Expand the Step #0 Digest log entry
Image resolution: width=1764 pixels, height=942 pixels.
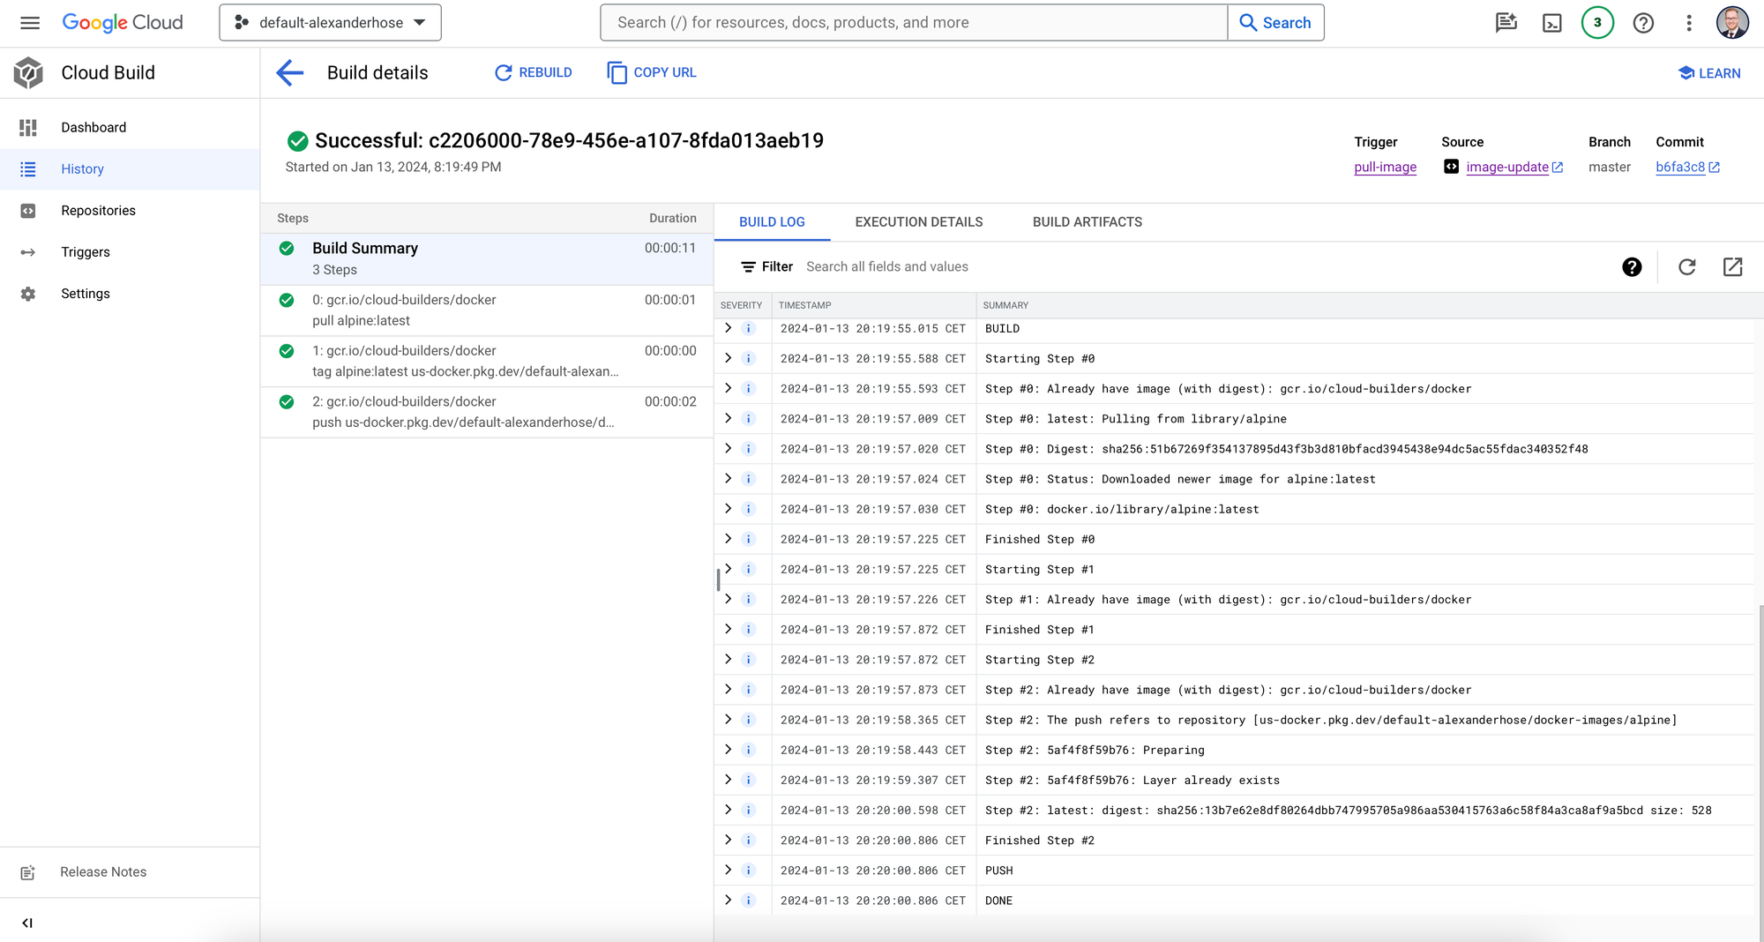point(729,448)
